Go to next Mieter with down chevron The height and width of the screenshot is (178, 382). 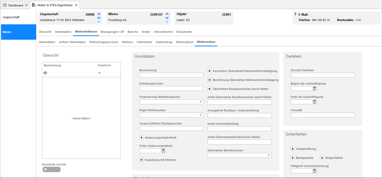167,18
